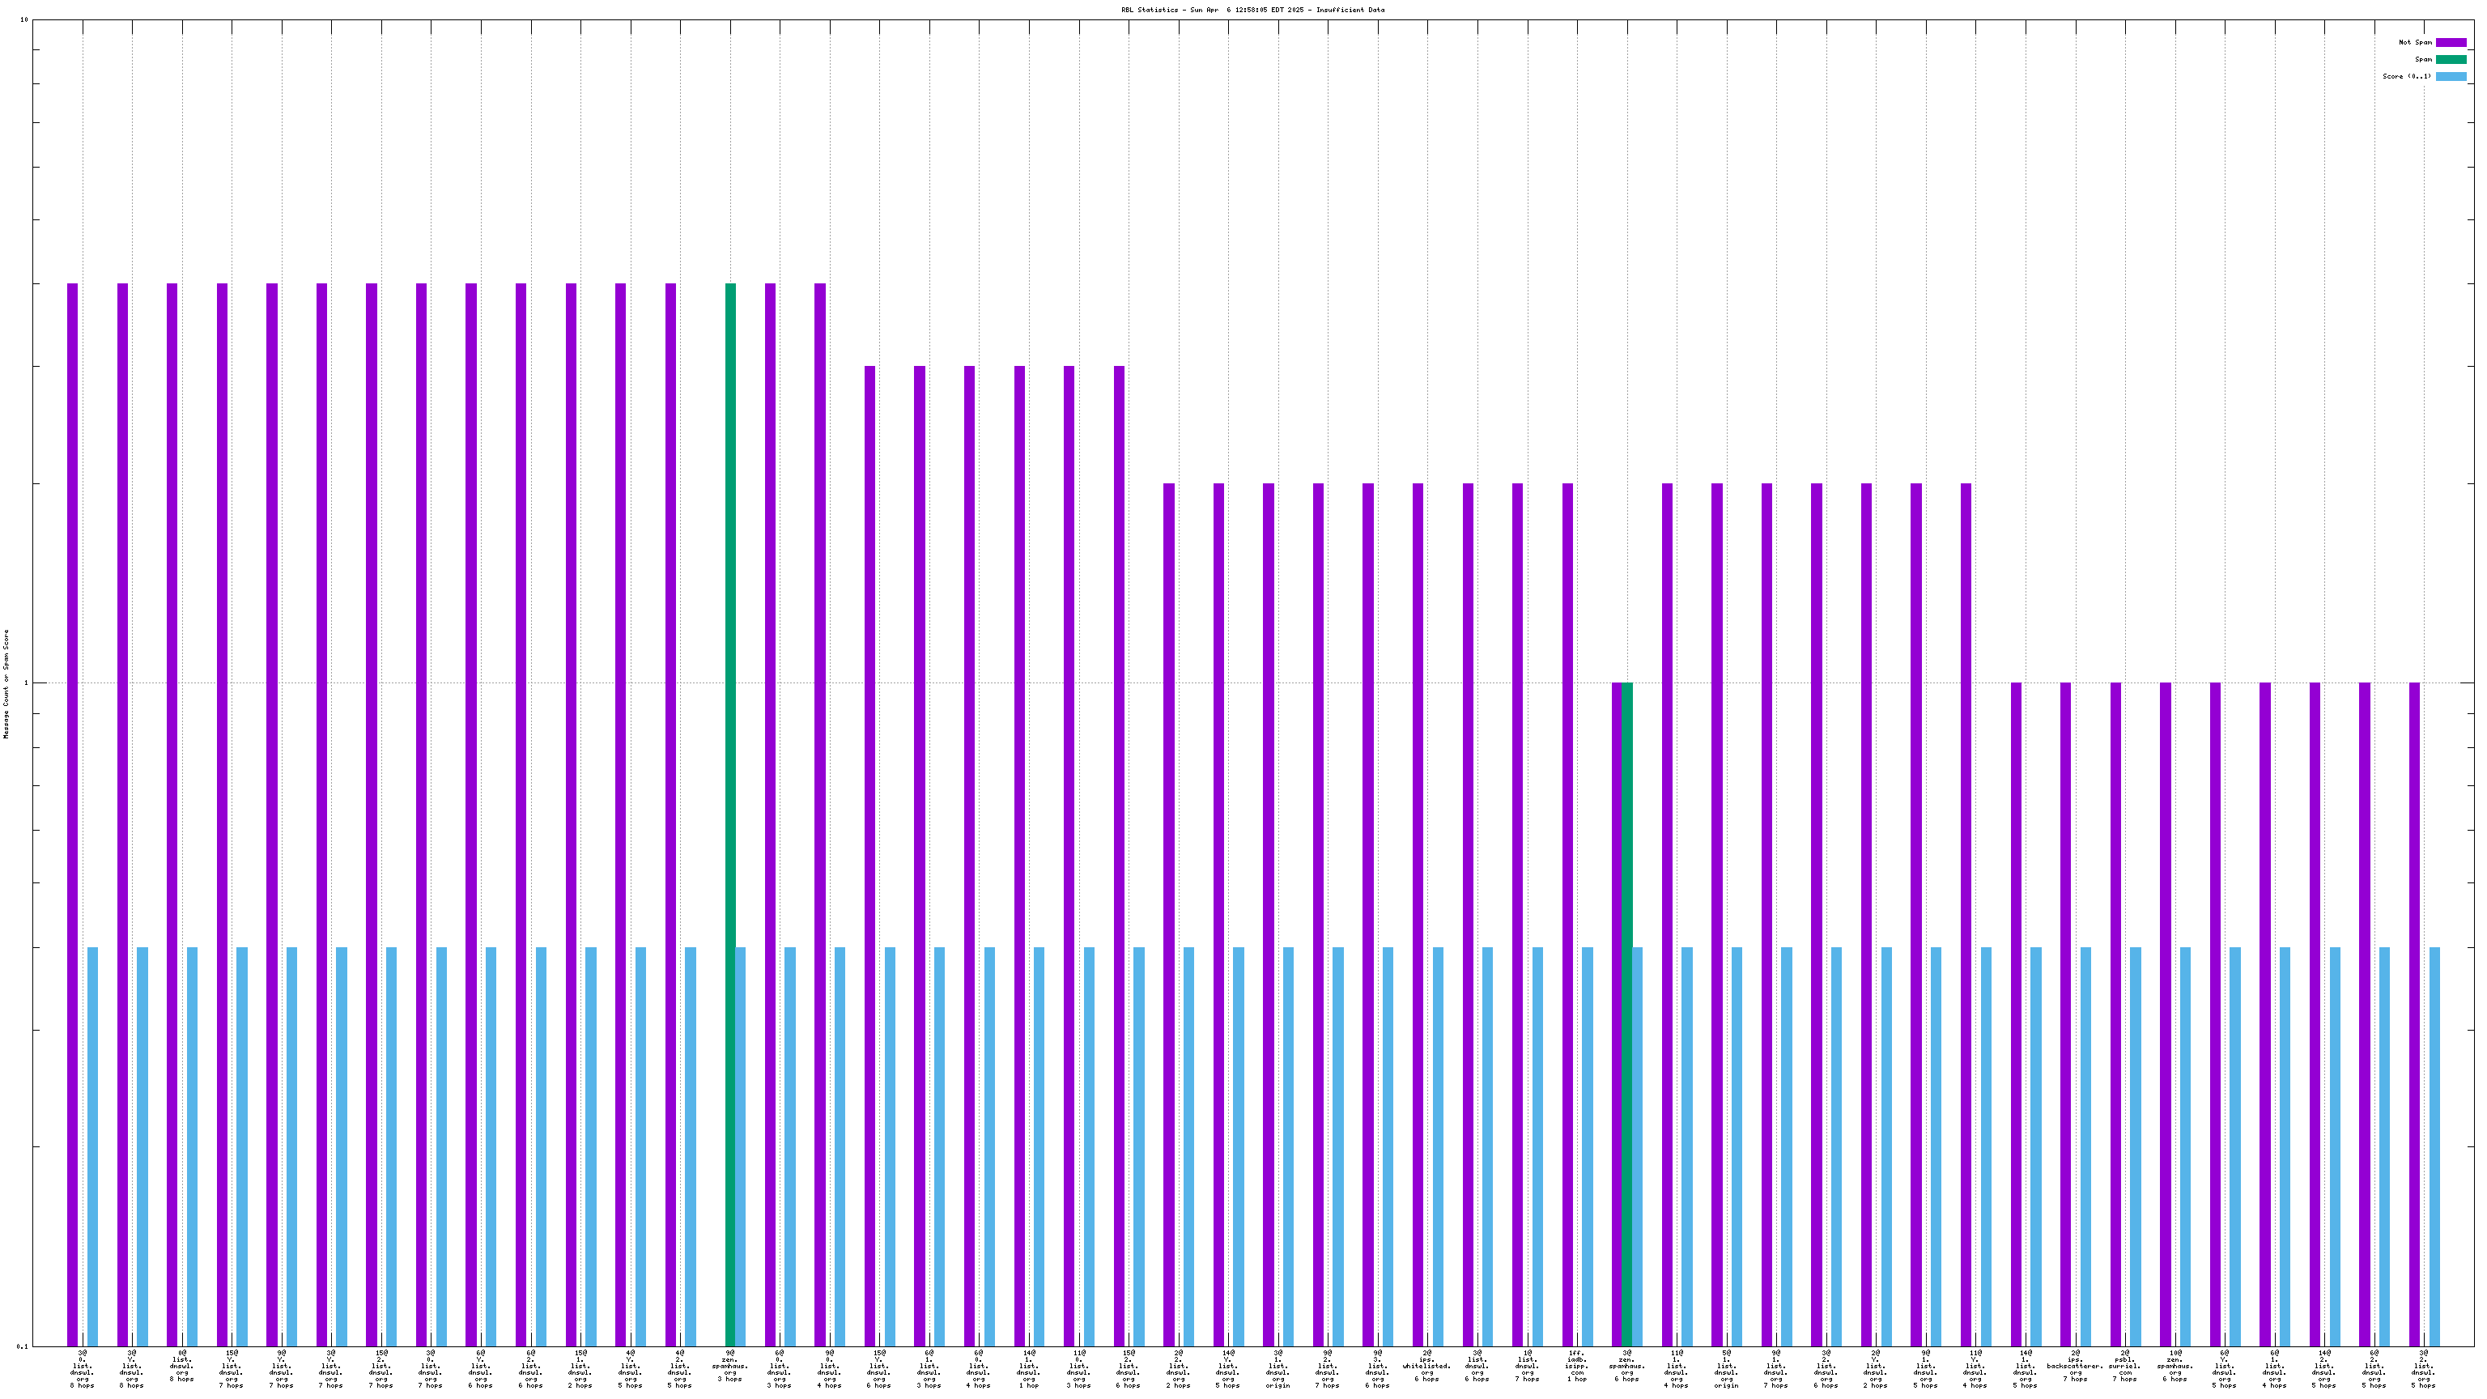Click the 'Score (0..1)' legend text
Viewport: 2487px width, 1399px height.
[x=2406, y=76]
